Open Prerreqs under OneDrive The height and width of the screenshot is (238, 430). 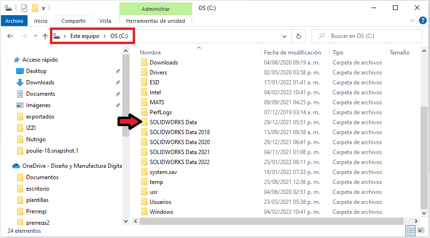[36, 211]
